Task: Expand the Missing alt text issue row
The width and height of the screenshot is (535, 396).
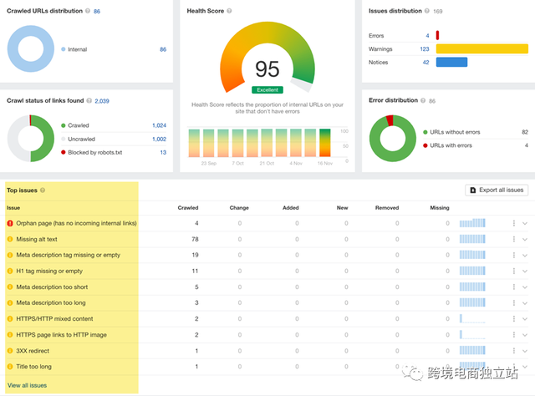Action: tap(525, 239)
